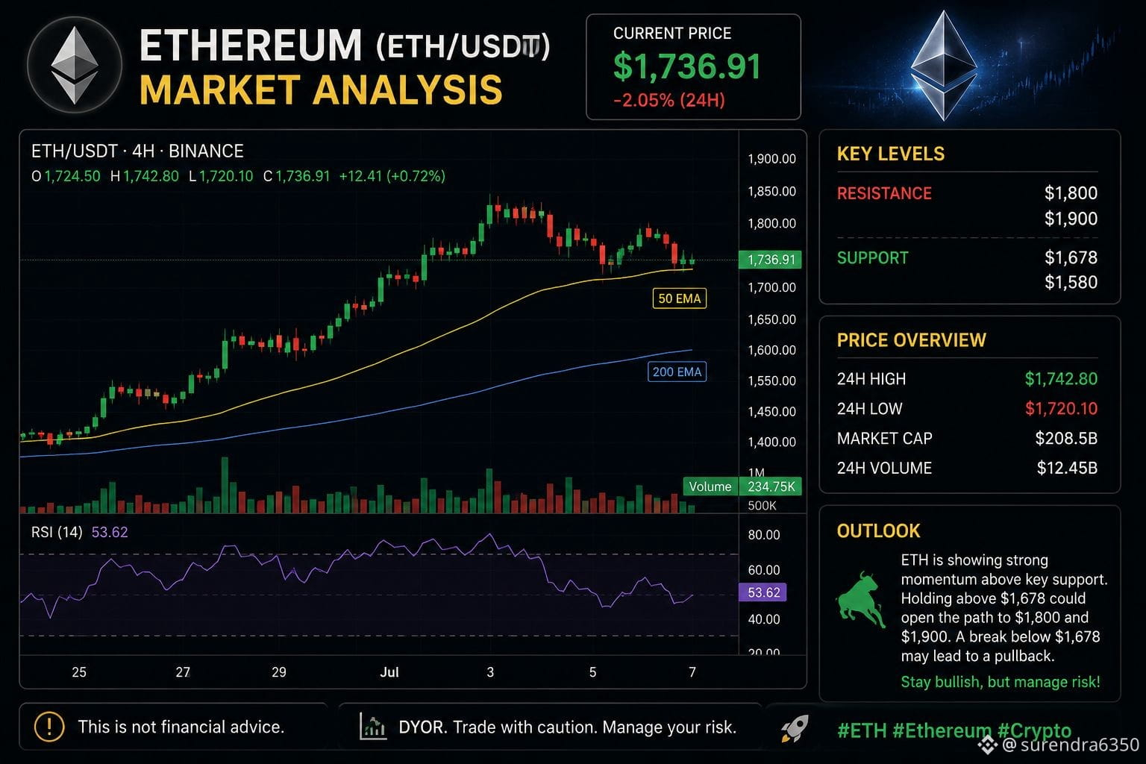Click the 40.00 RSI axis label
1146x764 pixels.
pos(763,619)
